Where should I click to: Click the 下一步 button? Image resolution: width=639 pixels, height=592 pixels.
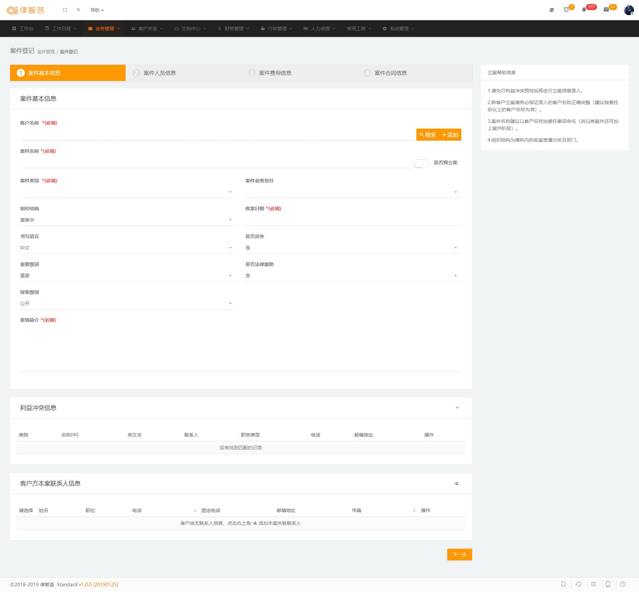[459, 554]
